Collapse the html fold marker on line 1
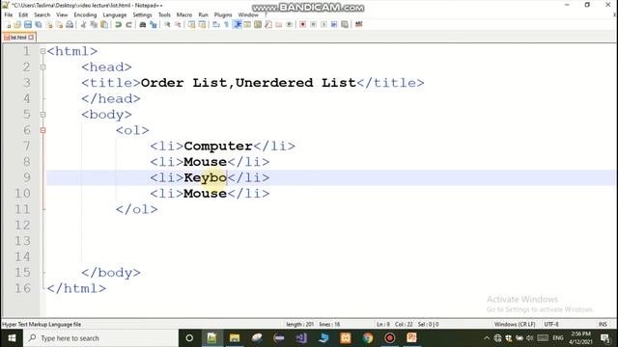Viewport: 618px width, 347px height. click(42, 51)
